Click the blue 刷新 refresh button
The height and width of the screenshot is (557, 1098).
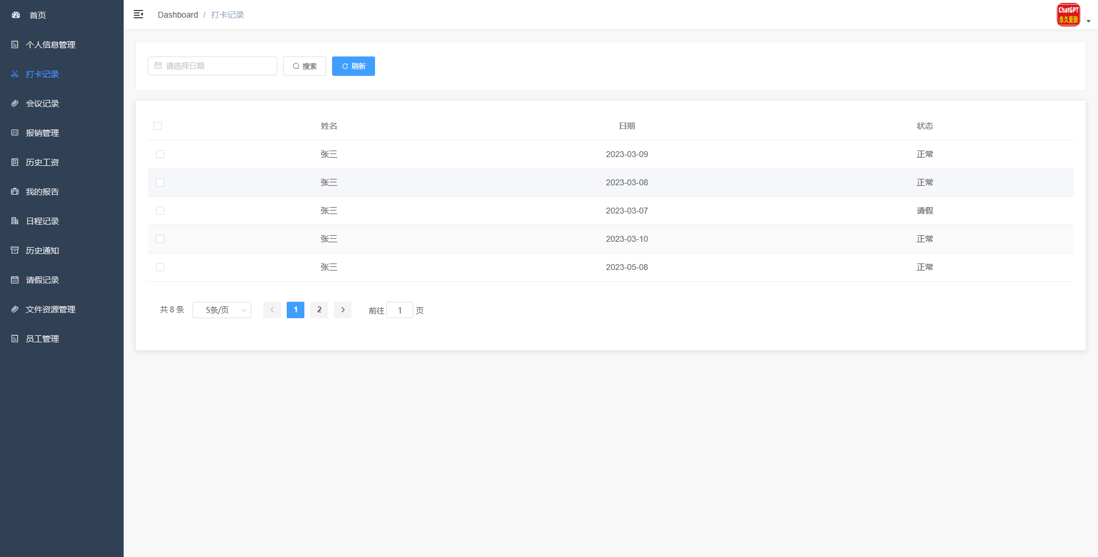click(x=353, y=66)
